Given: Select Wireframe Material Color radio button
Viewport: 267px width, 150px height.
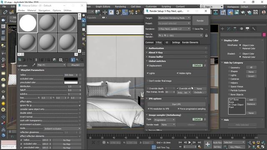Looking at the screenshot, I should coord(240,48).
